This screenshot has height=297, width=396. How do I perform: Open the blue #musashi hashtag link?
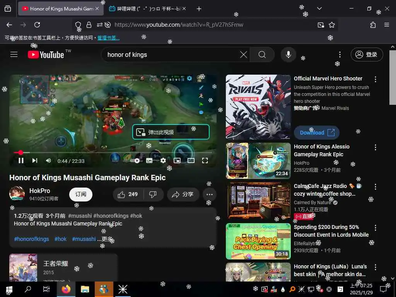(x=84, y=239)
